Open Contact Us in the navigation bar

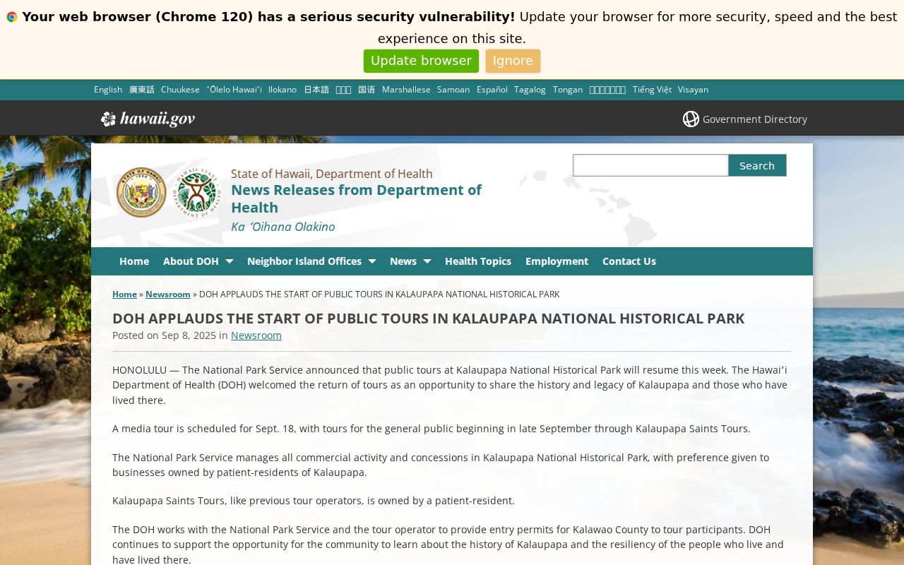point(629,261)
